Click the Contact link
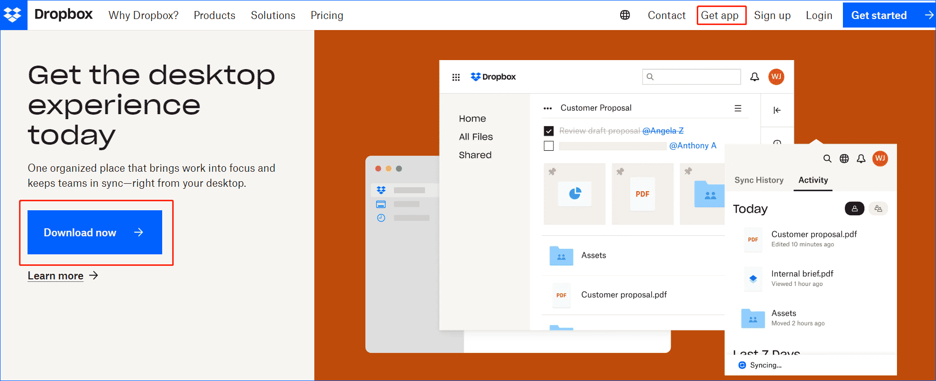The image size is (936, 381). click(667, 16)
